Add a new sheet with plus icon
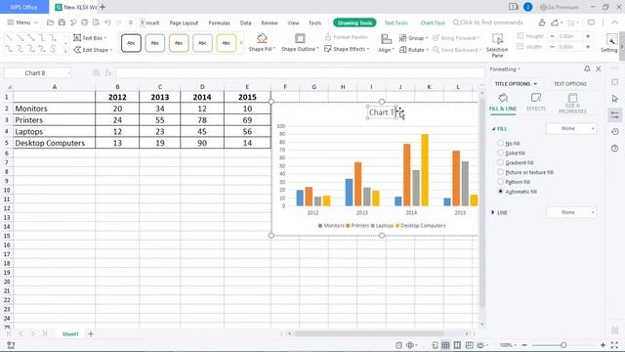Screen dimensions: 625x352 [91, 333]
